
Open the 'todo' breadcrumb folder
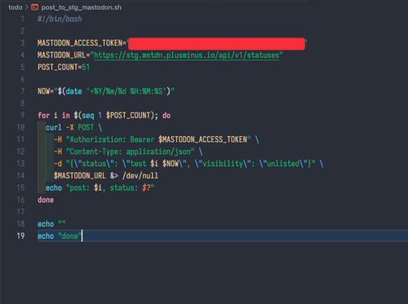pyautogui.click(x=16, y=7)
